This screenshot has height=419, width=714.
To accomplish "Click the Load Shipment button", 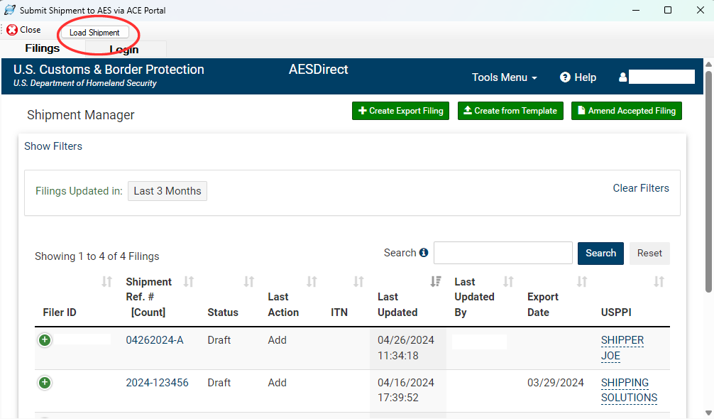I will pyautogui.click(x=94, y=32).
